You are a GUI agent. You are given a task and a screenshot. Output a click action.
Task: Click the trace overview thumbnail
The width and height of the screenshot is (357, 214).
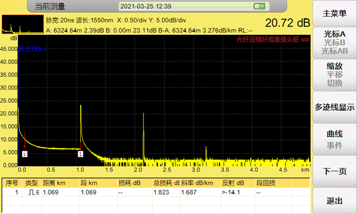[22, 24]
